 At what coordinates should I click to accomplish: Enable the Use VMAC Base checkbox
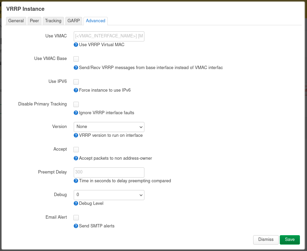[x=76, y=59]
